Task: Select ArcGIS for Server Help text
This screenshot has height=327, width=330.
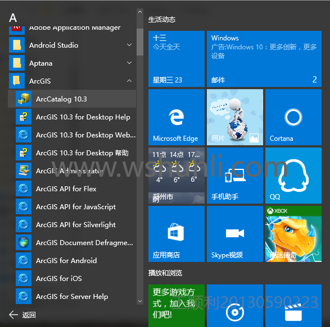Action: [72, 297]
